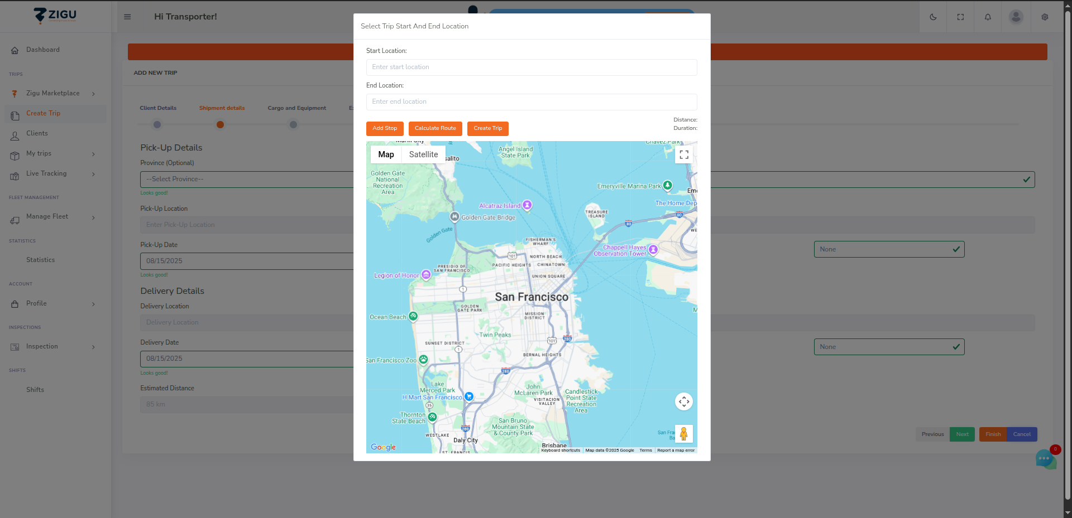The width and height of the screenshot is (1072, 518).
Task: Open Shifts in sidebar
Action: [x=35, y=390]
